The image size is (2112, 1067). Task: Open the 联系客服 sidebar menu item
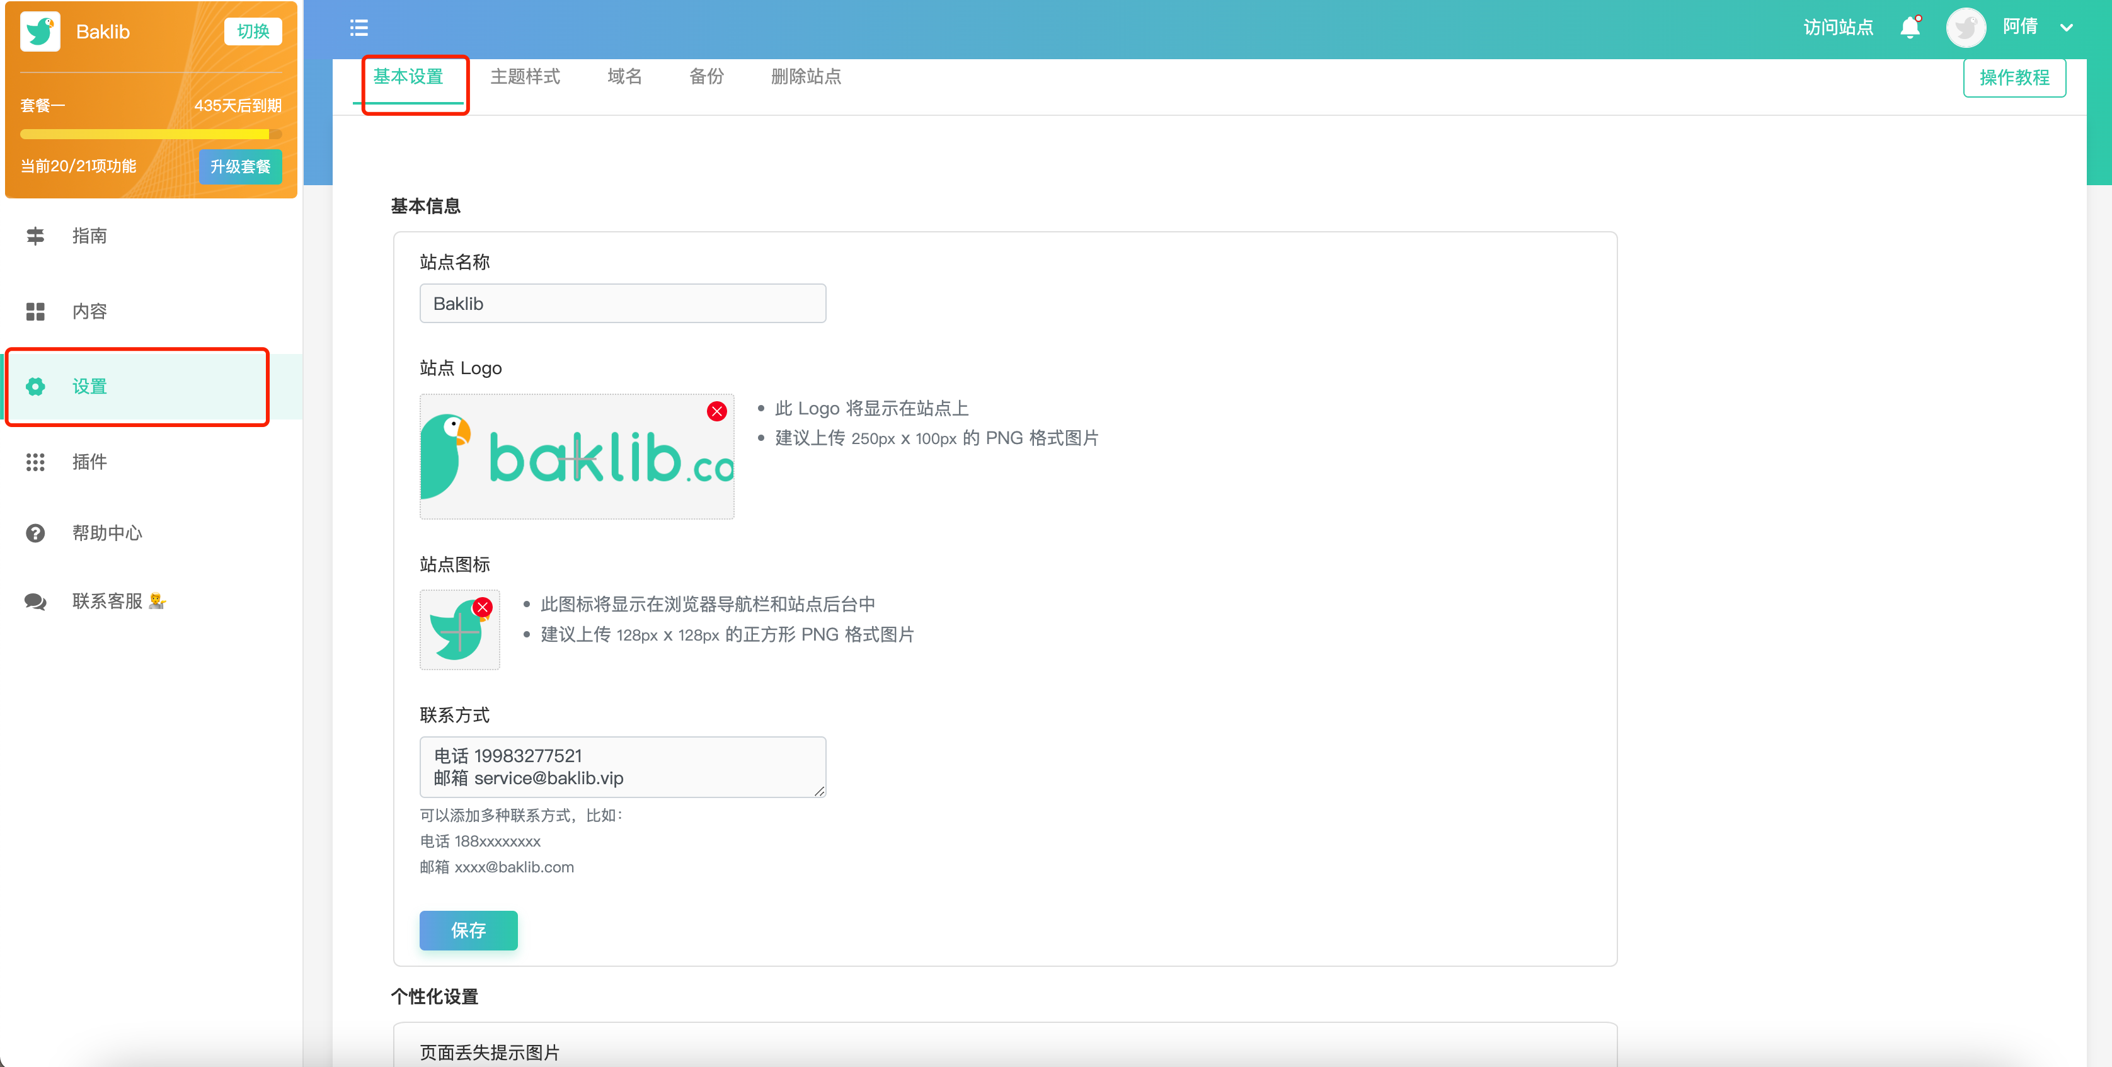click(x=152, y=602)
